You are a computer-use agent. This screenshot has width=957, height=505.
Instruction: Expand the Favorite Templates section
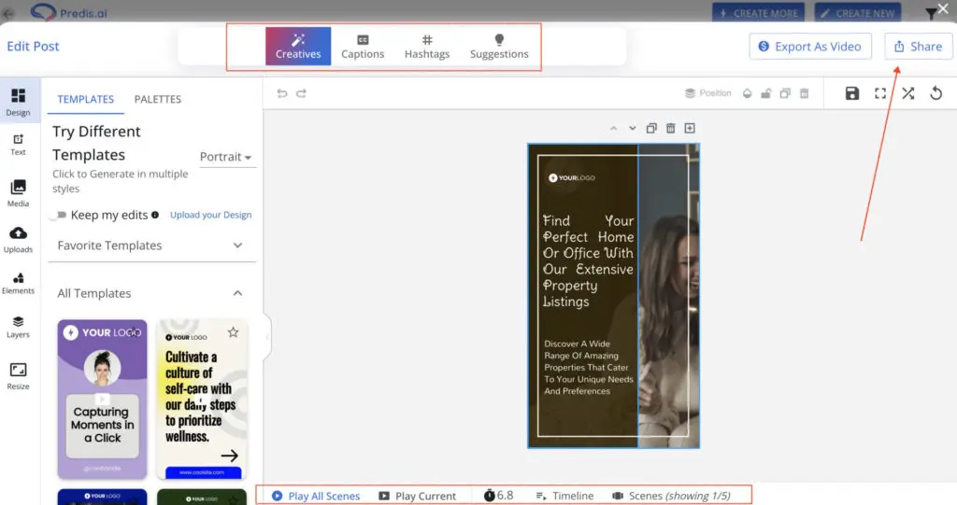(x=151, y=245)
